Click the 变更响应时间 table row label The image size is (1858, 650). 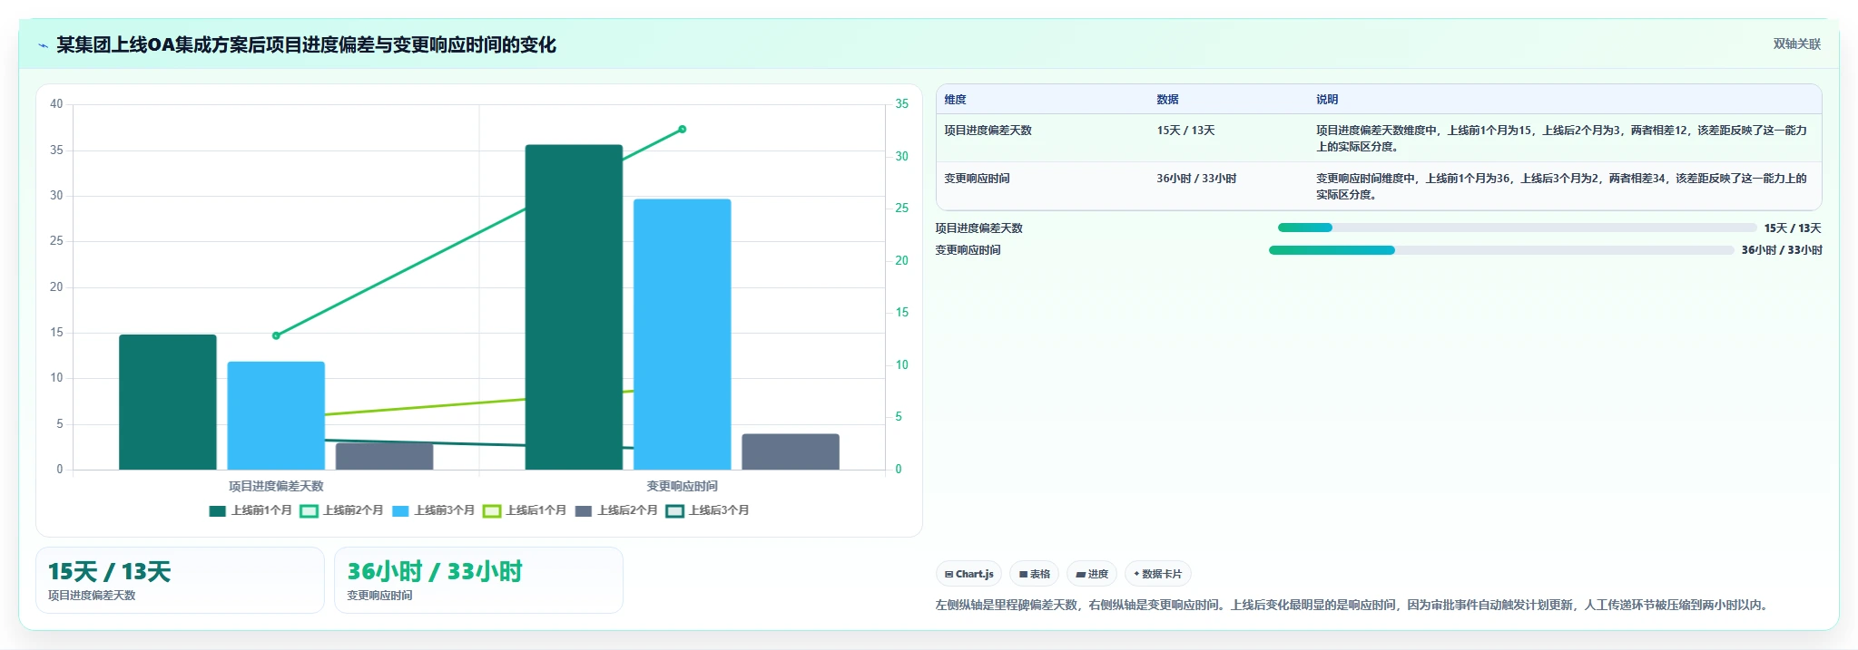pos(977,179)
